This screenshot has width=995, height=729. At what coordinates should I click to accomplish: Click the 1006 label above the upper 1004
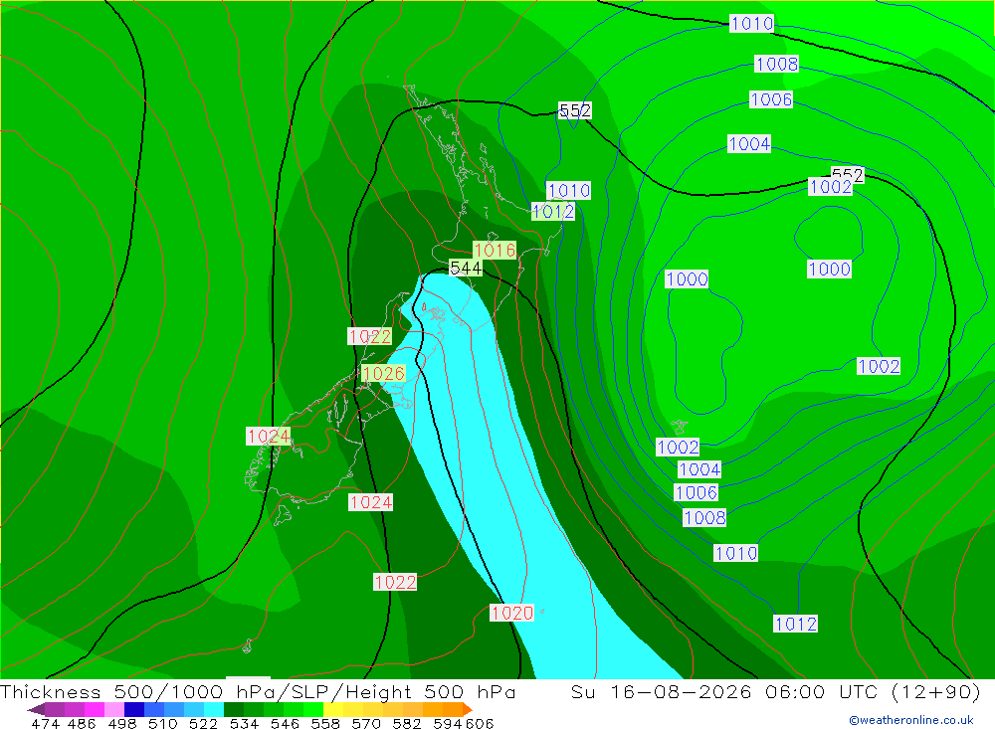pos(771,99)
